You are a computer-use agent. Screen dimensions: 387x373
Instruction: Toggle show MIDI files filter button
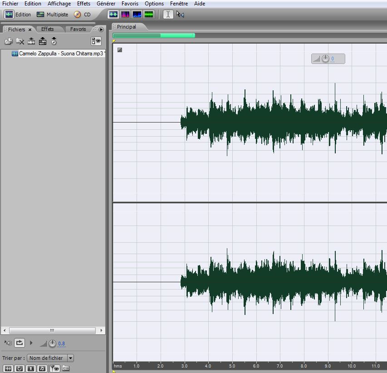[42, 368]
